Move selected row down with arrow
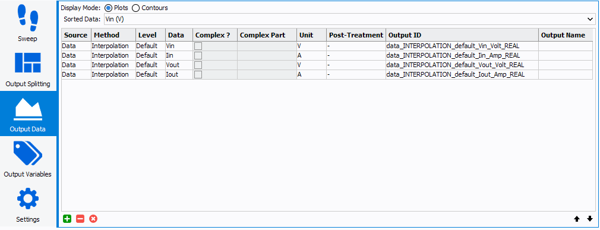The width and height of the screenshot is (600, 230). [x=589, y=219]
